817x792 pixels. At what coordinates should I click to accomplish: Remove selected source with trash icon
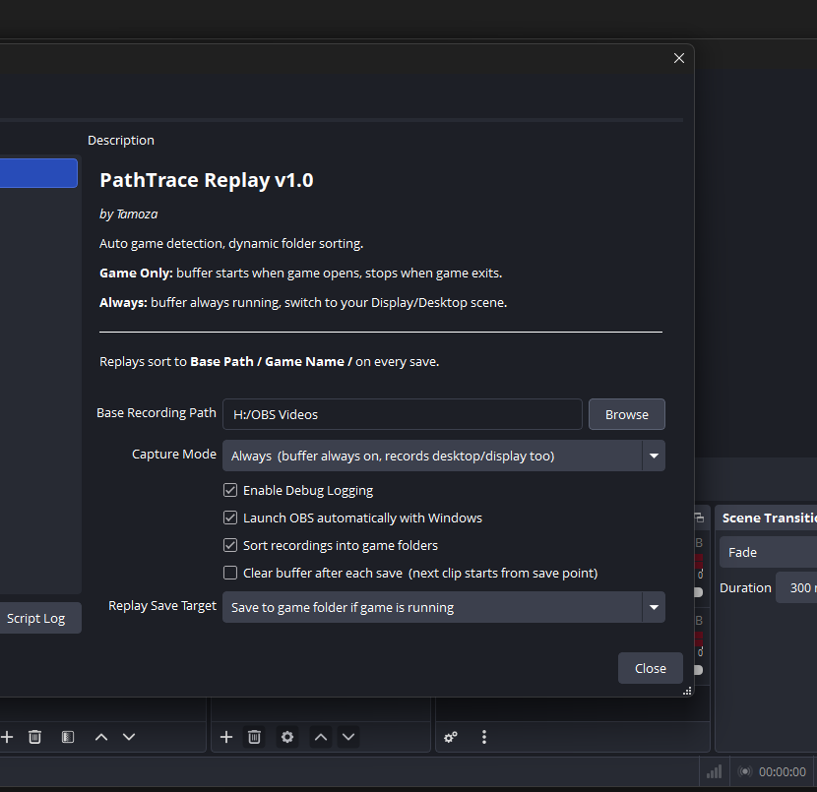[254, 737]
